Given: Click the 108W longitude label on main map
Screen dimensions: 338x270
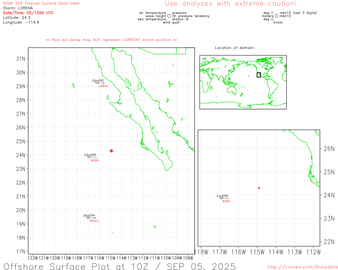Looking at the screenshot, I should (x=188, y=258).
